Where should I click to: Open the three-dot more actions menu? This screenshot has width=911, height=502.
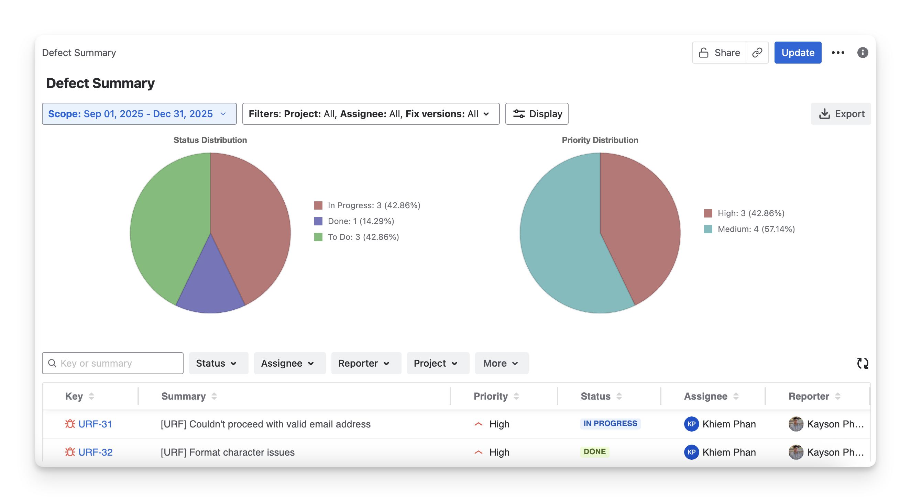coord(838,53)
